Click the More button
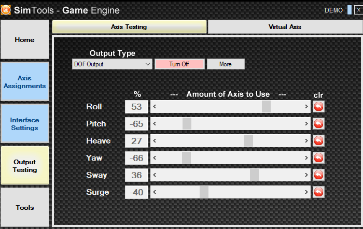The width and height of the screenshot is (363, 229). click(x=226, y=64)
